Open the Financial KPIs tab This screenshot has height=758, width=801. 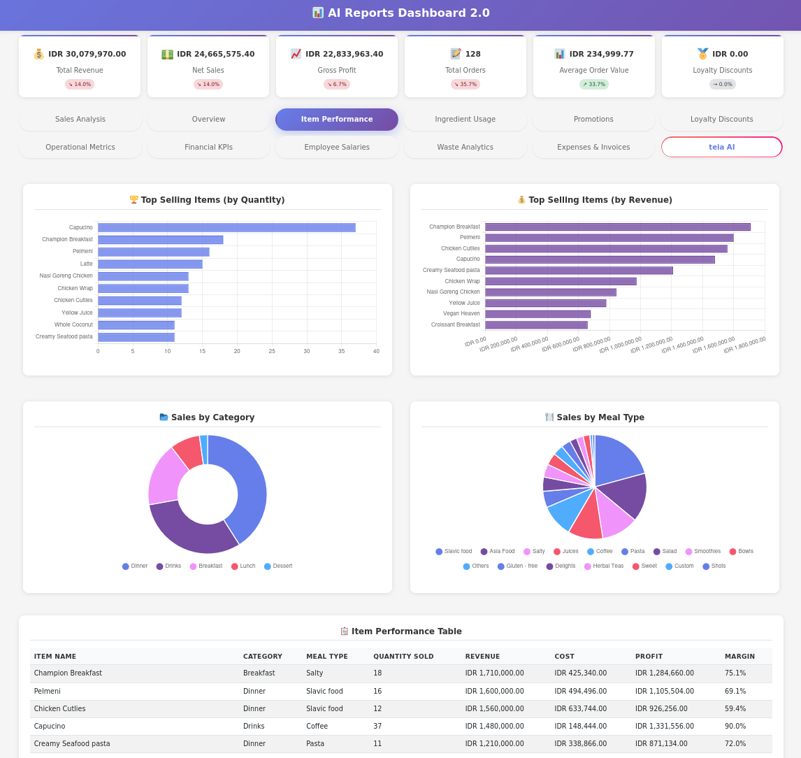pos(208,148)
